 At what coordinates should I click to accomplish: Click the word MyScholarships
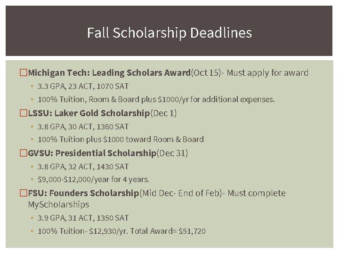click(58, 205)
